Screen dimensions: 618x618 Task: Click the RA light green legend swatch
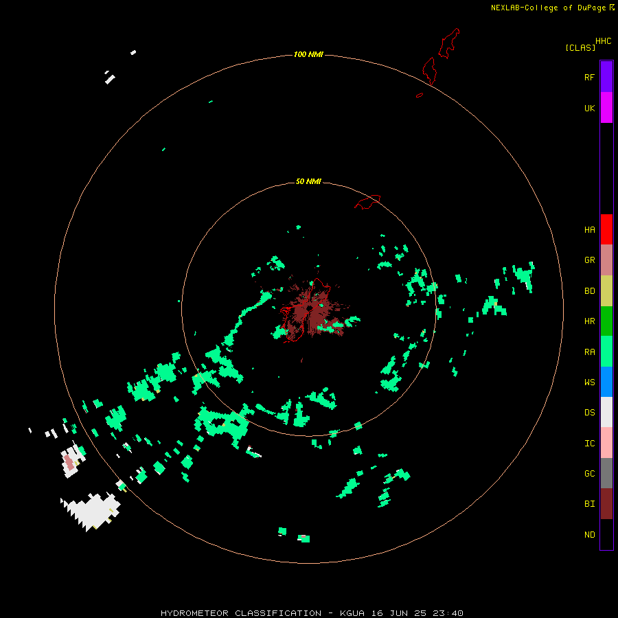pos(606,352)
